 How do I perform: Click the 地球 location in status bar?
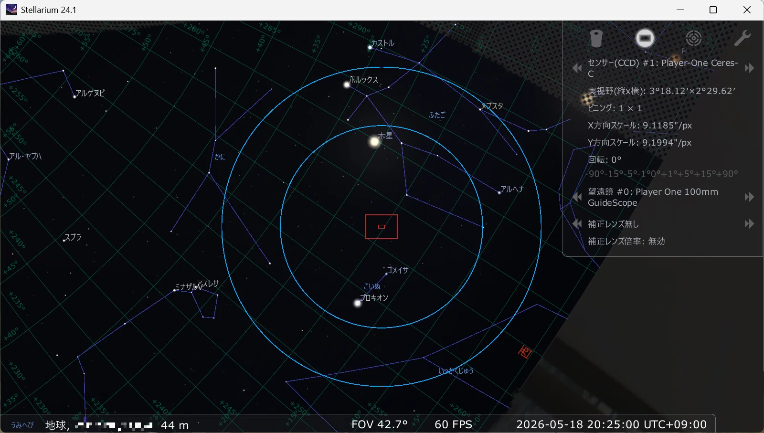(x=57, y=425)
